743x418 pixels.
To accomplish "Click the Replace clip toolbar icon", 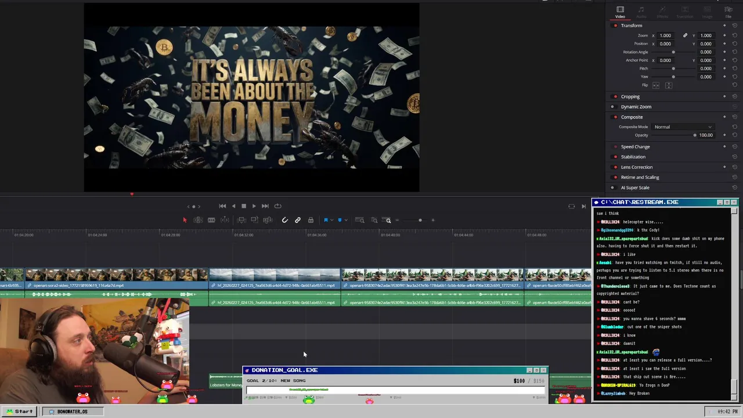I will tap(268, 220).
